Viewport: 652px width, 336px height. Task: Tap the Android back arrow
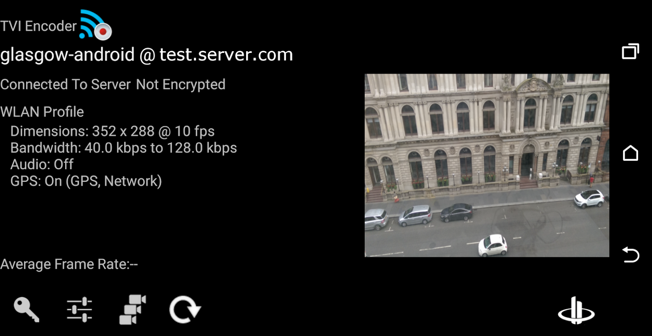coord(631,255)
